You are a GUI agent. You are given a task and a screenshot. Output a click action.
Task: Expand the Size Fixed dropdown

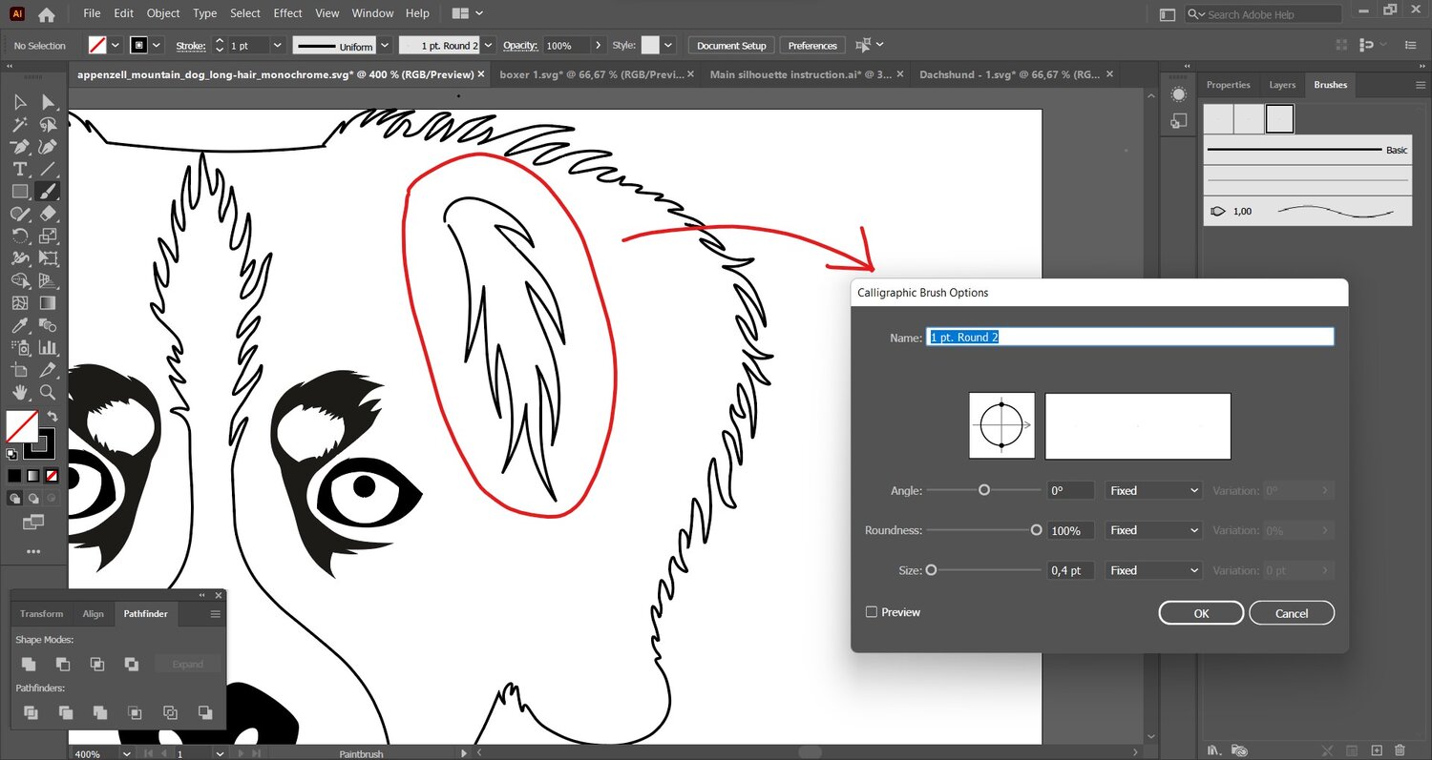coord(1152,570)
